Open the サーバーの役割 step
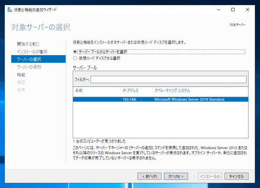The width and height of the screenshot is (260, 188). [29, 67]
